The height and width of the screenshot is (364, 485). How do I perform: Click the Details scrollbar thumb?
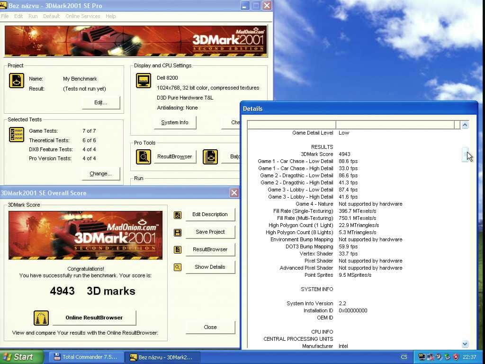pyautogui.click(x=465, y=155)
